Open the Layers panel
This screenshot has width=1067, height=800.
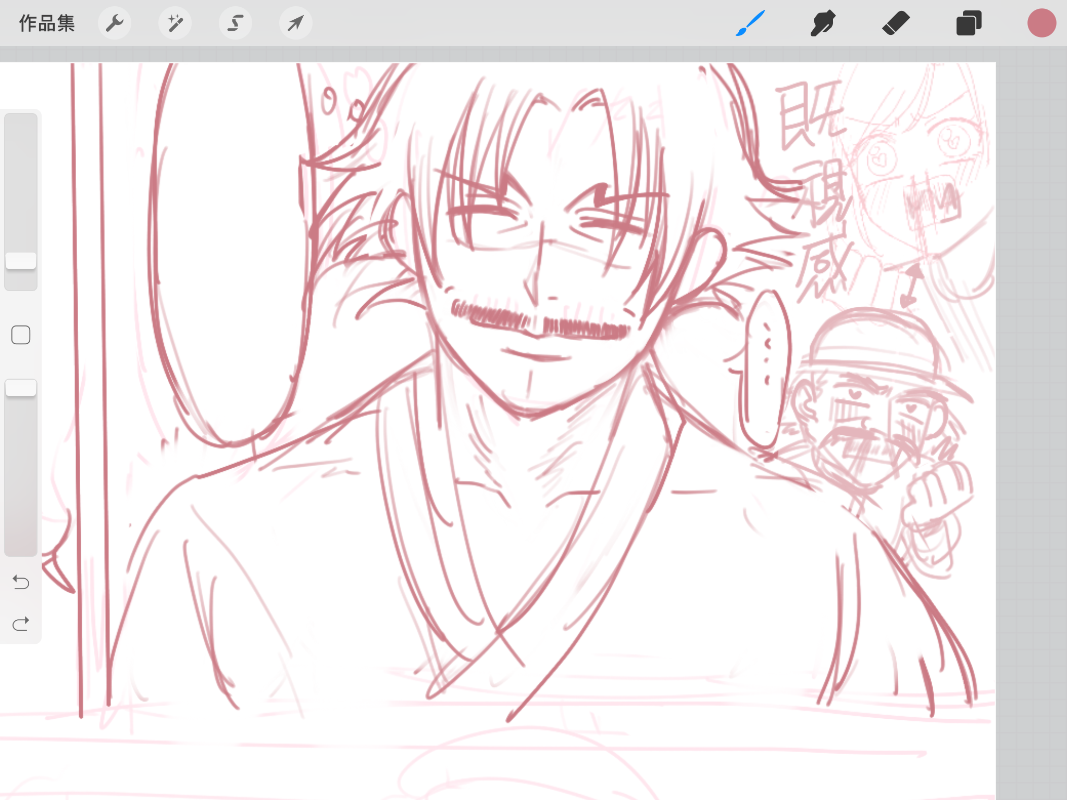(969, 23)
